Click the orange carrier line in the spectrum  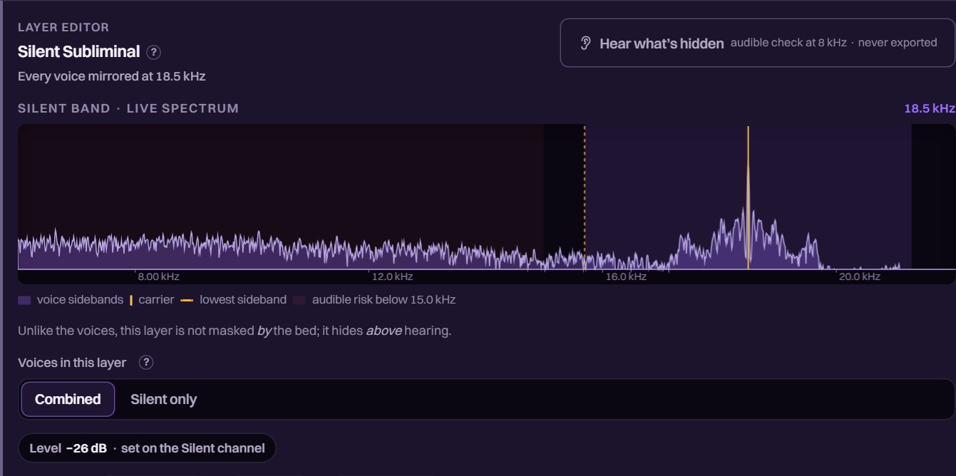click(x=748, y=197)
